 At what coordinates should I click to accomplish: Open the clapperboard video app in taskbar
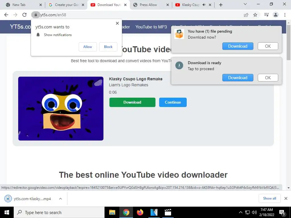168,212
